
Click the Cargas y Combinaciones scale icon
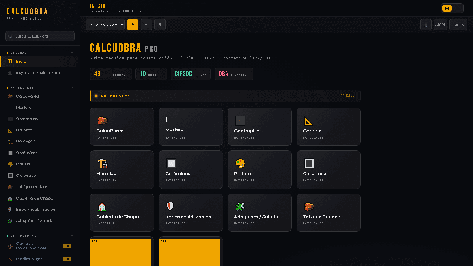coord(10,246)
